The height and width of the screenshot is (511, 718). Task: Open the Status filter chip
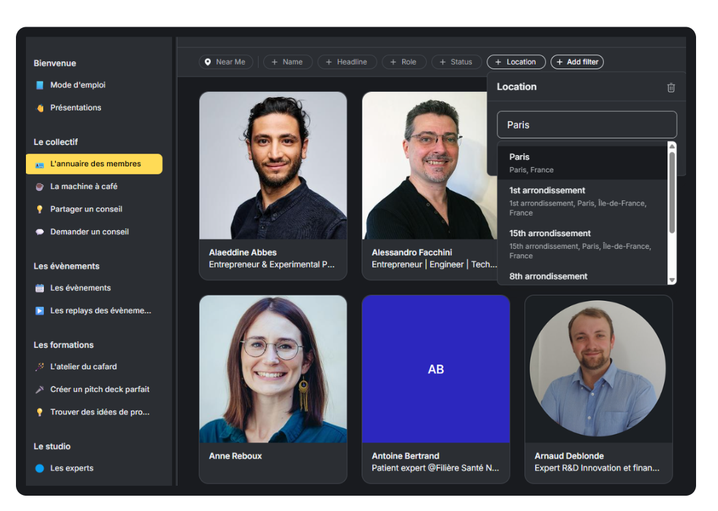tap(456, 62)
